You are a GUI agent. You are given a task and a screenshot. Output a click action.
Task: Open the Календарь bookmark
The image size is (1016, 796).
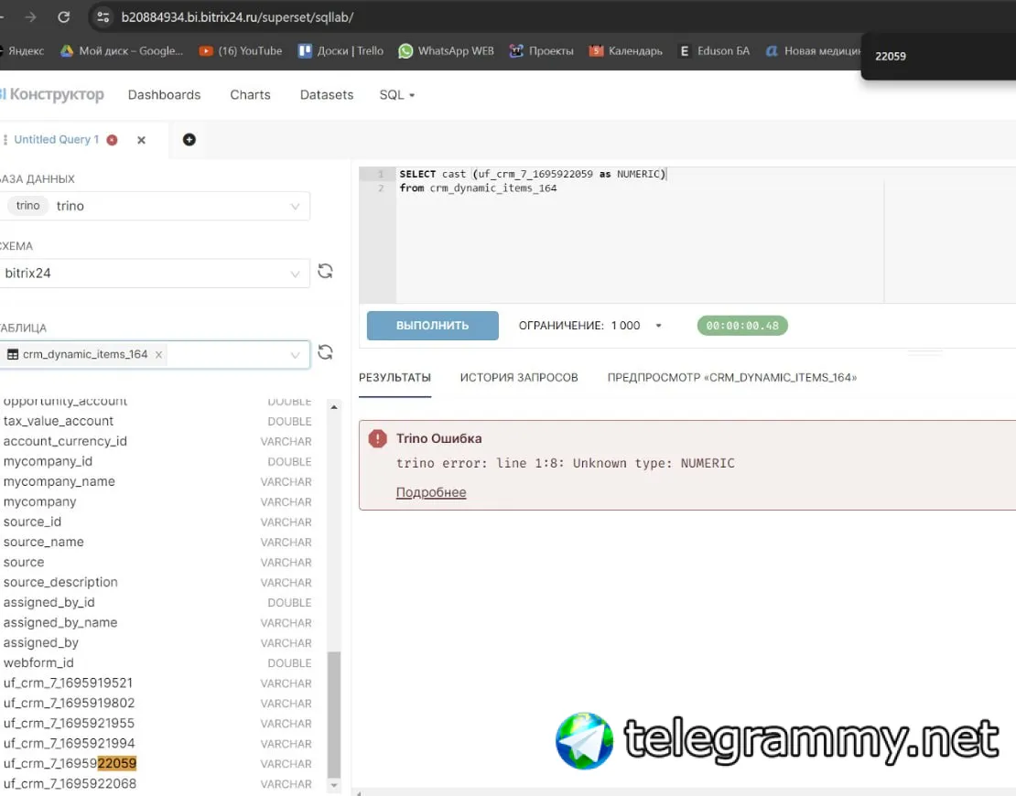pyautogui.click(x=626, y=50)
